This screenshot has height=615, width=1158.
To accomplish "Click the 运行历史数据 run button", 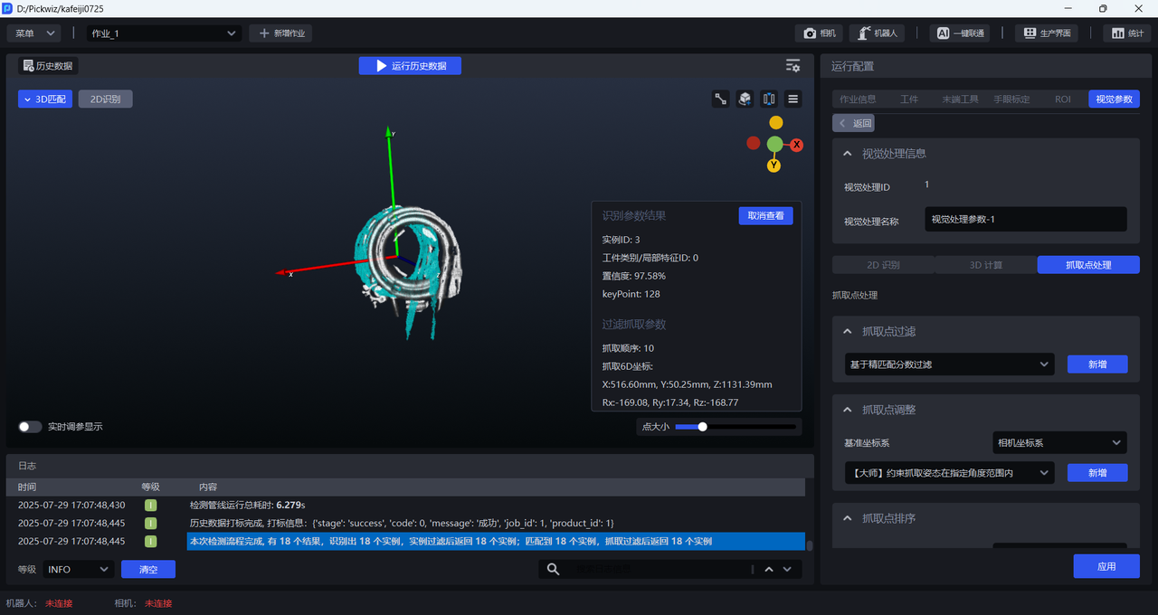I will 410,66.
